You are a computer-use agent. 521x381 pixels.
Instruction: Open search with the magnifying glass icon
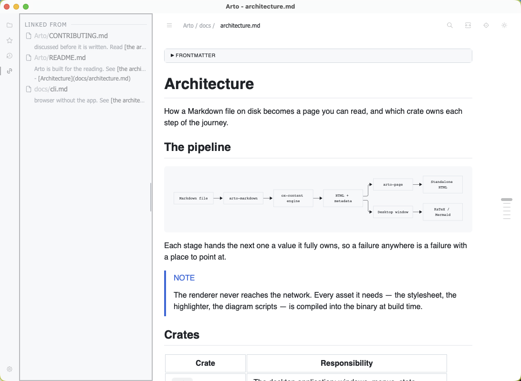point(450,25)
